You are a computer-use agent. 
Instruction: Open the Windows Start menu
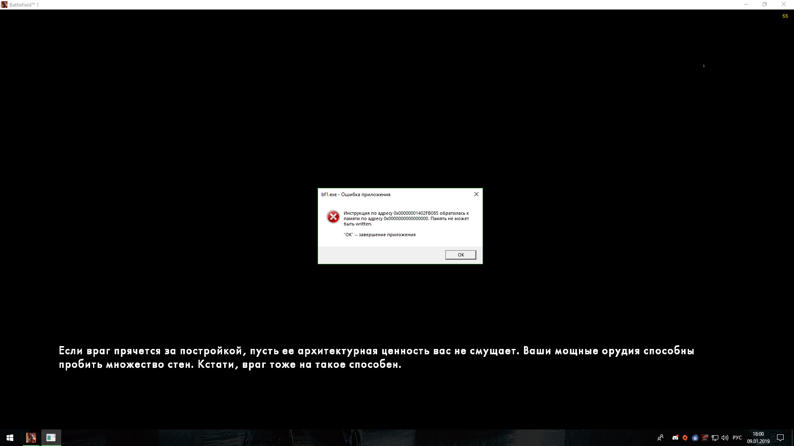coord(10,438)
